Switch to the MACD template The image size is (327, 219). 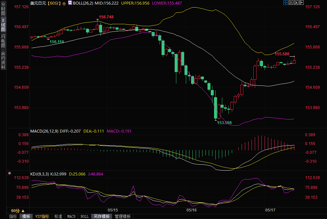(71, 216)
